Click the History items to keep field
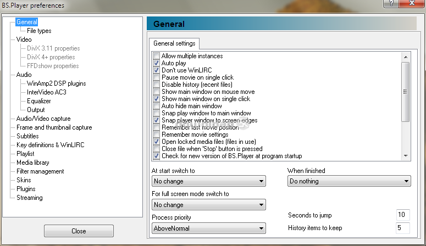426x246 pixels. pyautogui.click(x=403, y=228)
